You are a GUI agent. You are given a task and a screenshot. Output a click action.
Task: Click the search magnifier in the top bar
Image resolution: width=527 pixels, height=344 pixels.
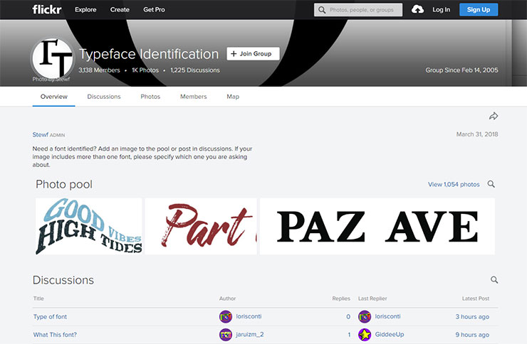322,10
